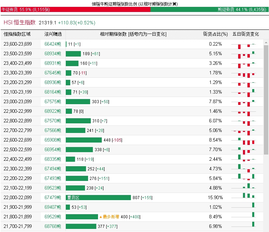Screen dimensions: 269x232
Task: Select the 五日街货变化 column header
Action: point(246,34)
